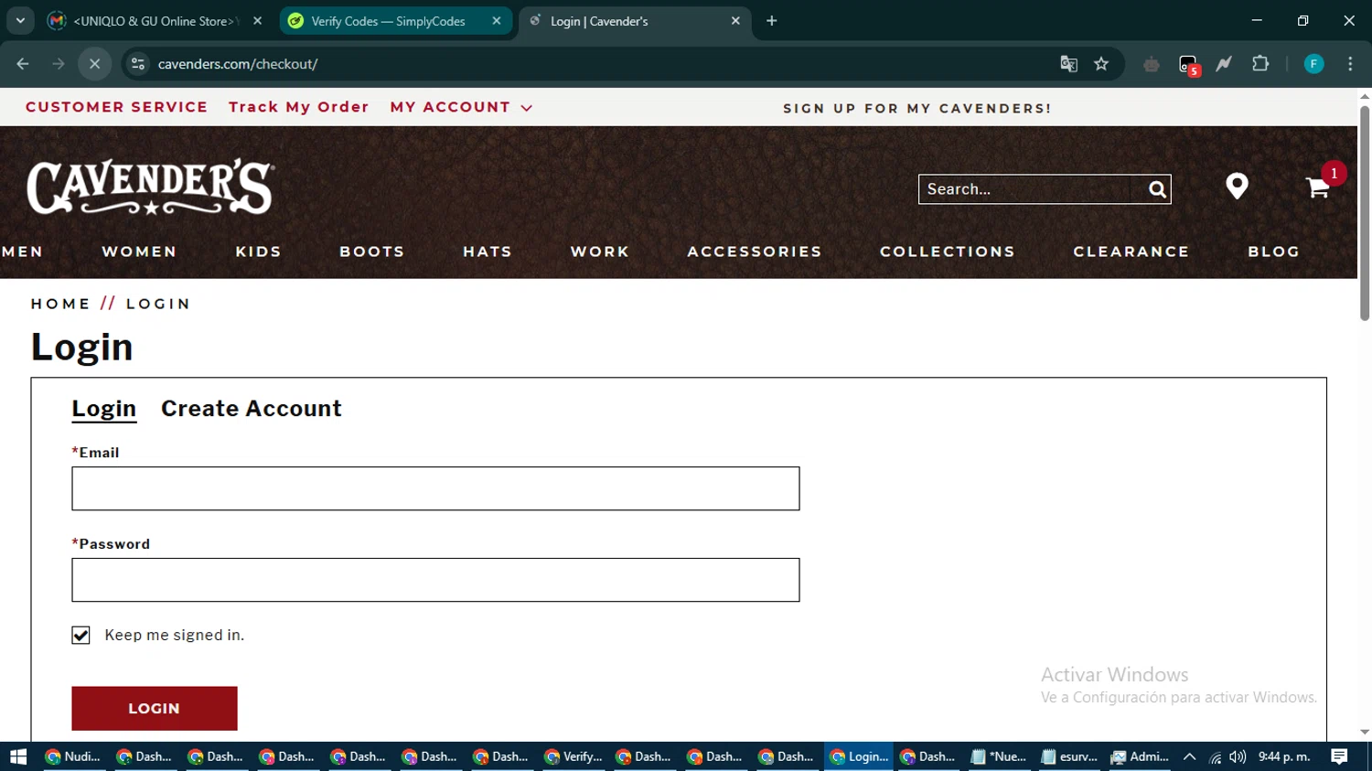The height and width of the screenshot is (771, 1372).
Task: Click the red LOGIN button
Action: tap(155, 709)
